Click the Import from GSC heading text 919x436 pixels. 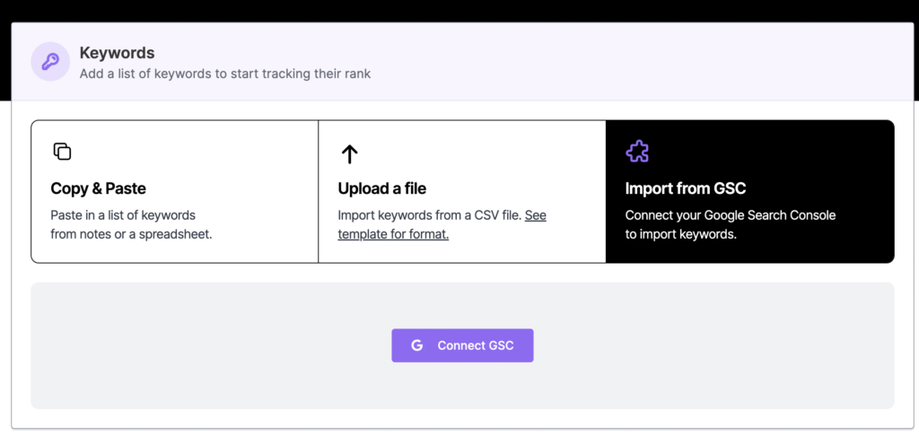pyautogui.click(x=685, y=188)
